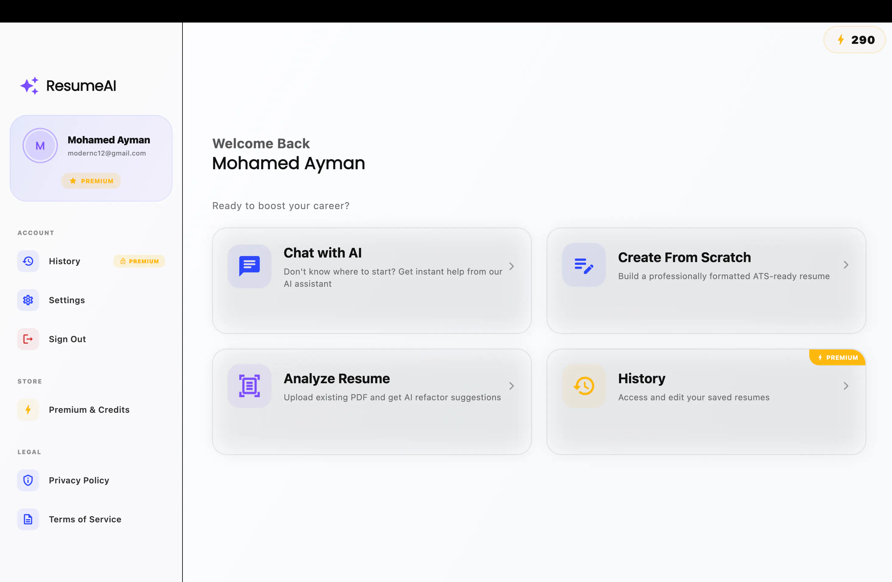This screenshot has height=582, width=892.
Task: Click the modernc12@gmail.com email text
Action: pyautogui.click(x=107, y=153)
